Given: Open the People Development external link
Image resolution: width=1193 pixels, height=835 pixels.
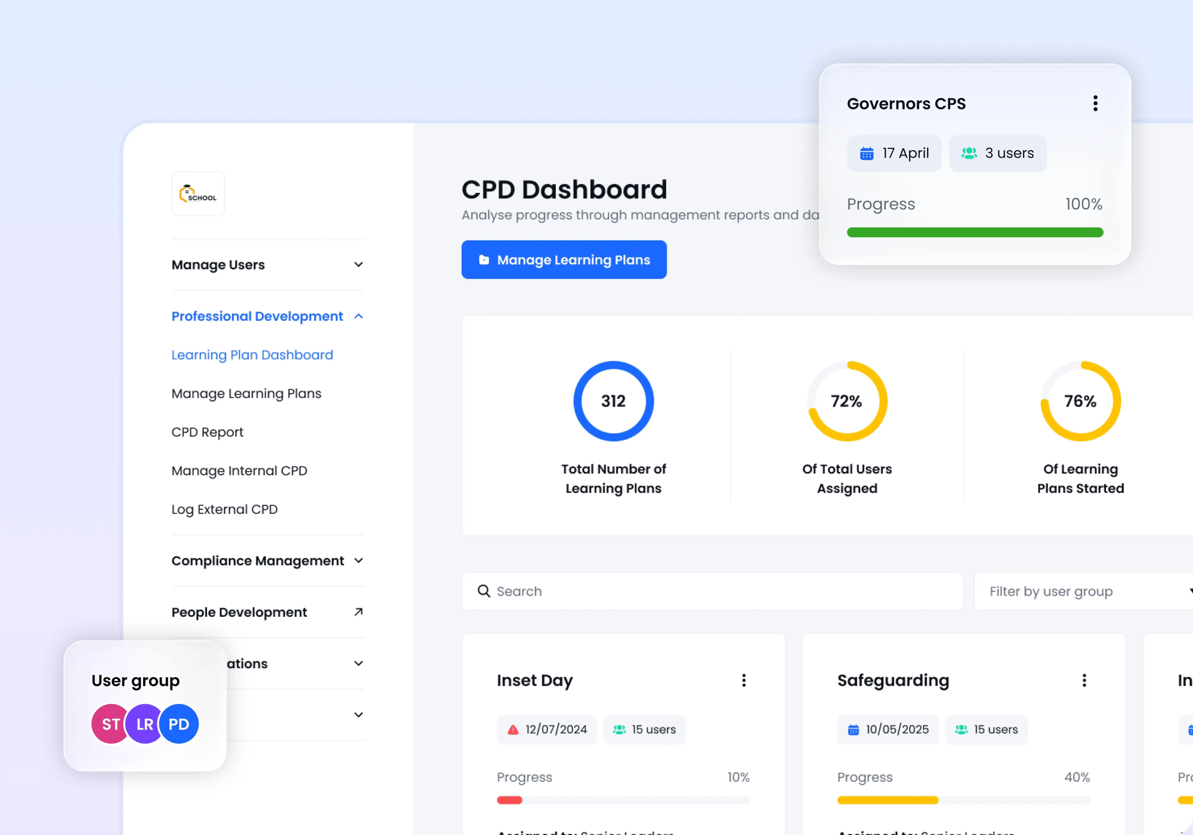Looking at the screenshot, I should [357, 612].
